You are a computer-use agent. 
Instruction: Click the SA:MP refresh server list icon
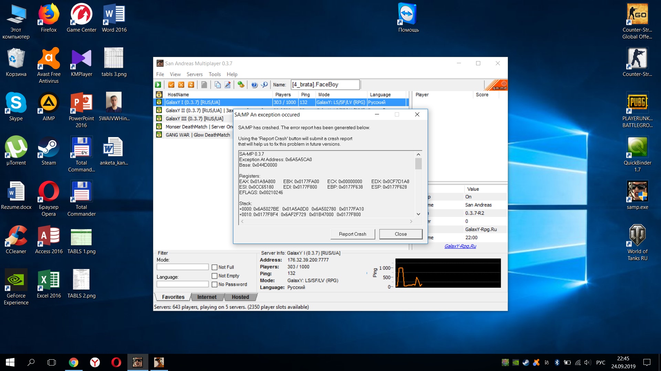click(191, 85)
